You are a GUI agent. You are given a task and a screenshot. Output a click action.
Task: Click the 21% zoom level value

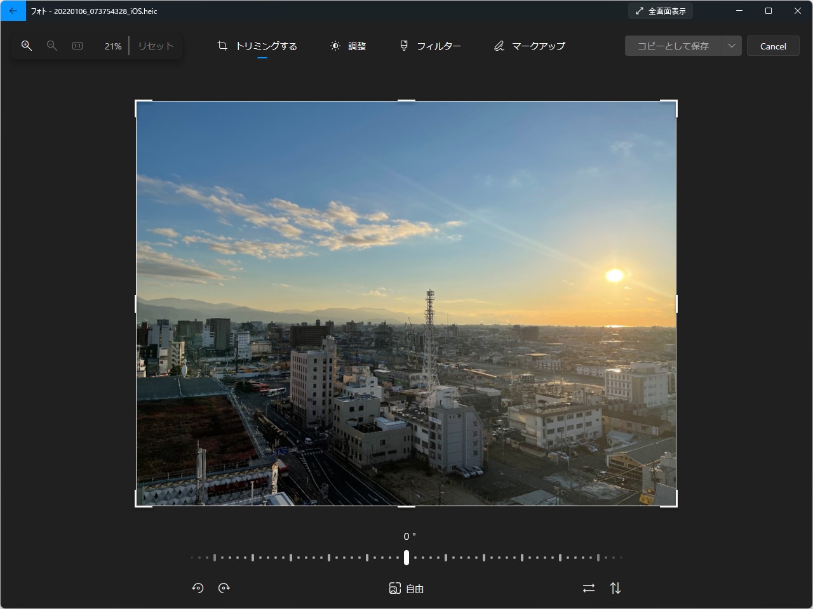pos(113,46)
